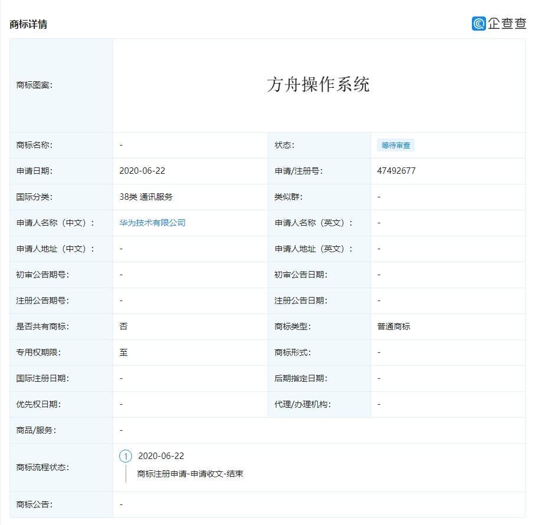Click the 商标类型 label
535x525 pixels.
(x=293, y=326)
